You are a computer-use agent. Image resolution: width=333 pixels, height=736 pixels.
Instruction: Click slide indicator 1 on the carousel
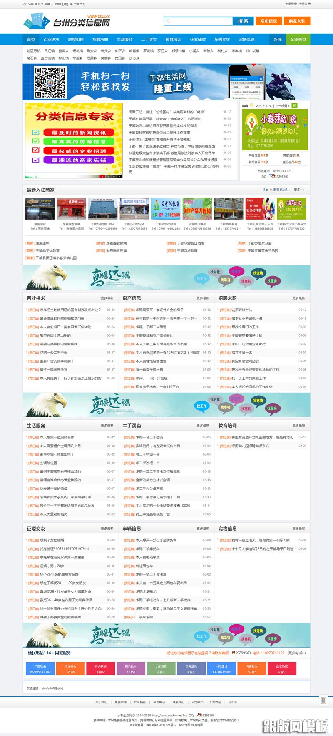102,176
